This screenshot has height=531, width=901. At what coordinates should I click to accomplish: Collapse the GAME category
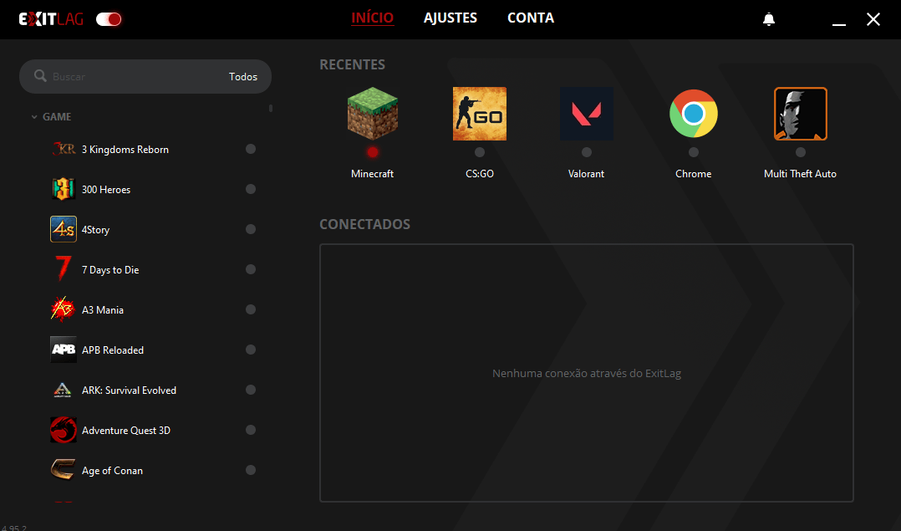click(x=34, y=117)
